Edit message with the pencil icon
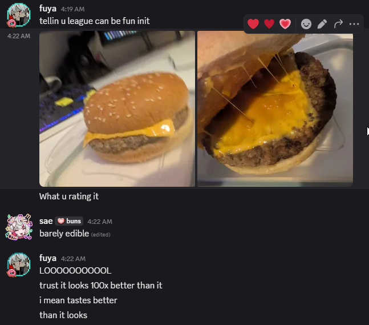The height and width of the screenshot is (325, 369). (322, 24)
